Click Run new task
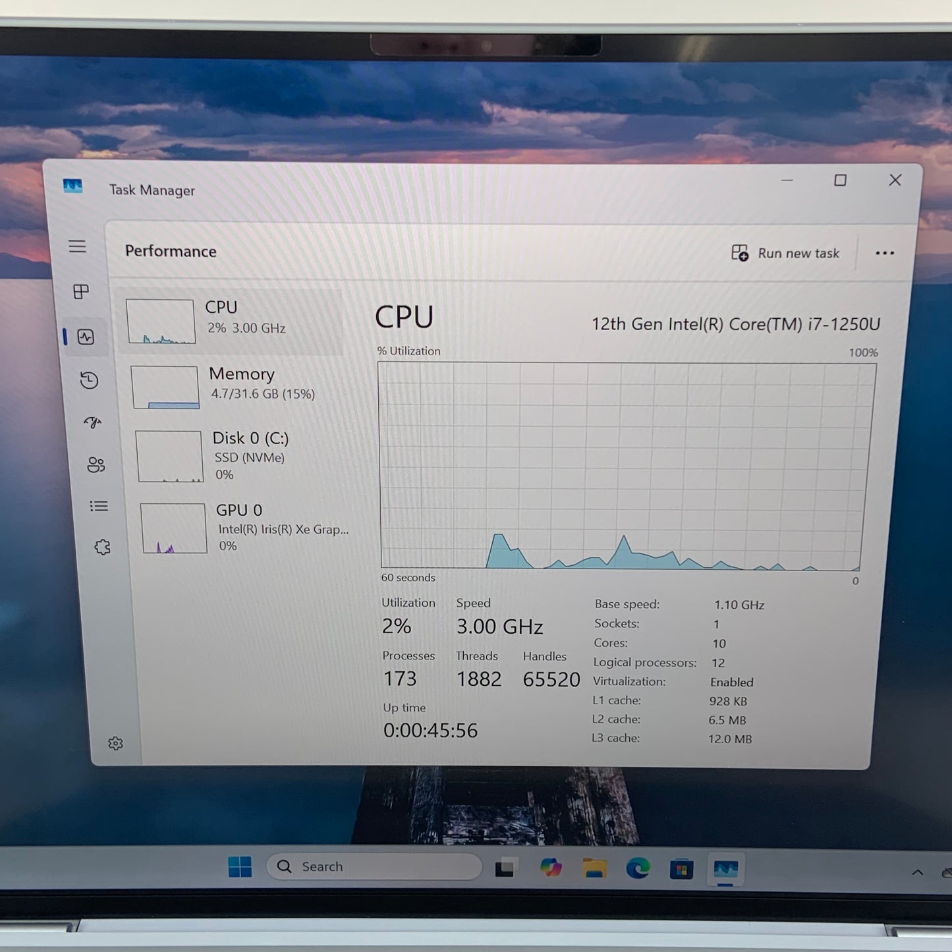Viewport: 952px width, 952px height. [786, 253]
